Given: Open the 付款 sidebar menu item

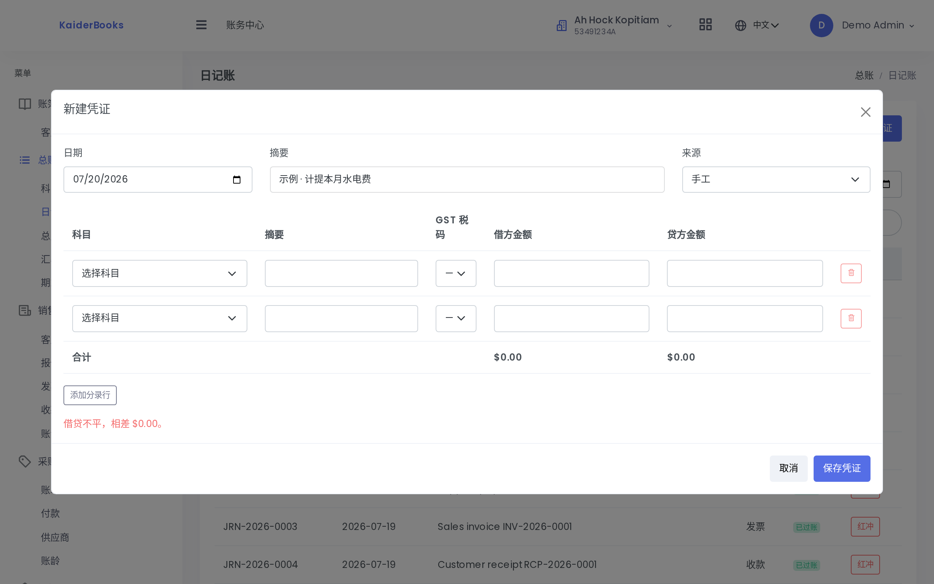Looking at the screenshot, I should tap(51, 513).
